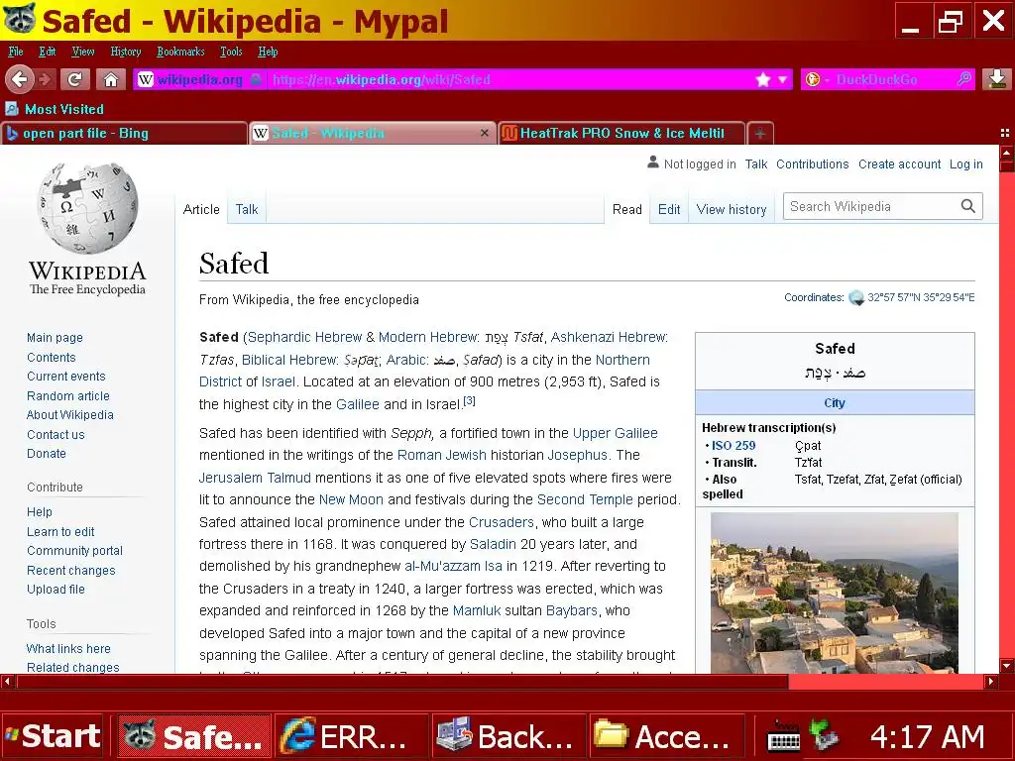Click Upload file sidebar link
1015x761 pixels.
(56, 589)
